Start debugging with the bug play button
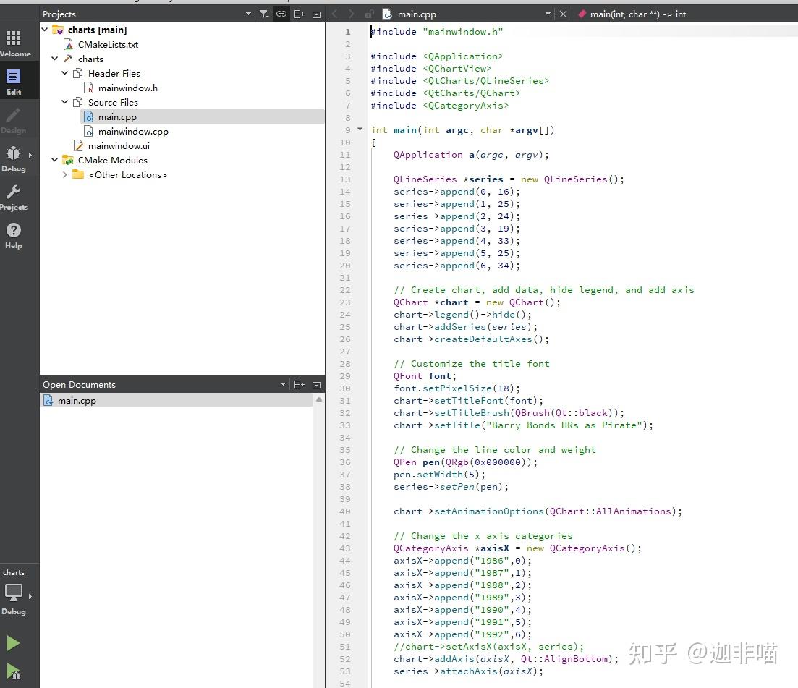This screenshot has width=798, height=688. point(13,671)
